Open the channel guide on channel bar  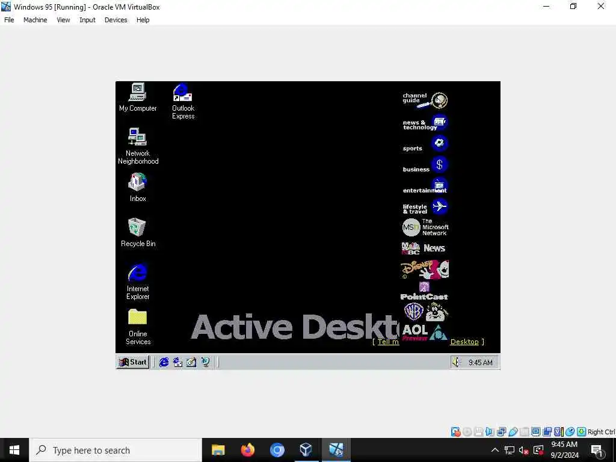[x=425, y=100]
